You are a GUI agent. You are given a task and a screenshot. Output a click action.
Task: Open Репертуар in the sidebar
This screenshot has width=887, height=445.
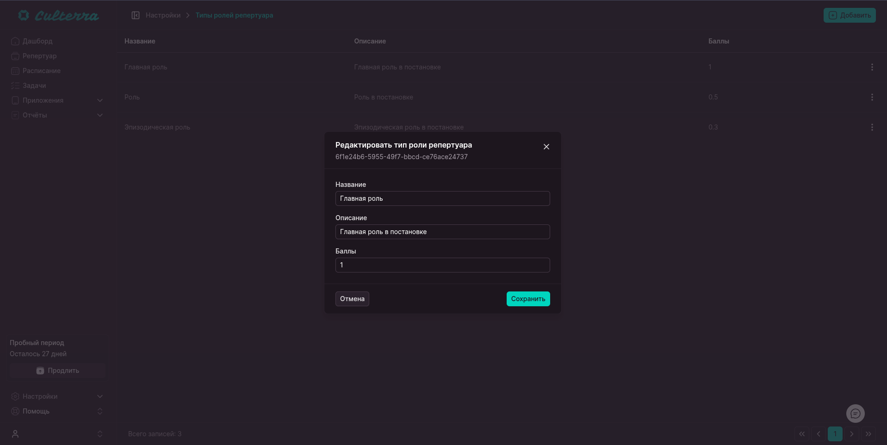tap(39, 56)
